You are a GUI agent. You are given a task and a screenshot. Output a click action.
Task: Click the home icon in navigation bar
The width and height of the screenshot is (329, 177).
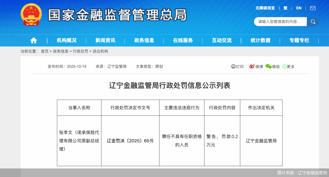33,40
